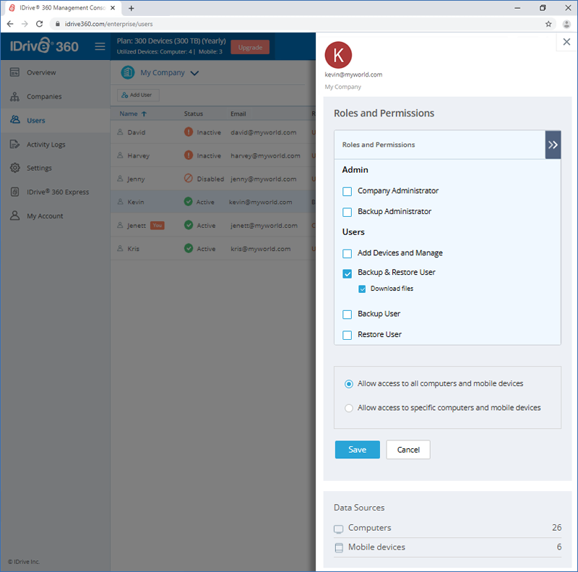Check the Company Administrator checkbox
Viewport: 578px width, 572px height.
348,192
